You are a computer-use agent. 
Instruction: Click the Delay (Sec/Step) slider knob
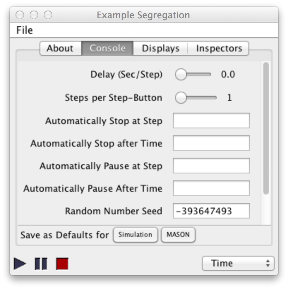(x=181, y=74)
